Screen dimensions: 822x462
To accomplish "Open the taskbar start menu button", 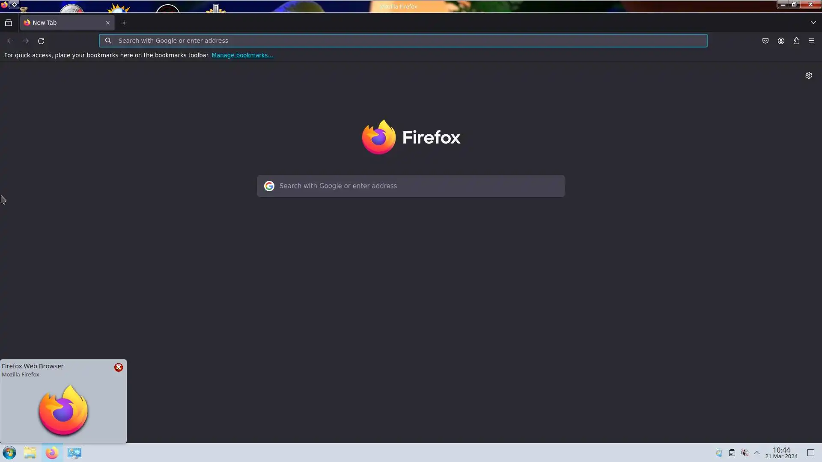I will pyautogui.click(x=9, y=453).
